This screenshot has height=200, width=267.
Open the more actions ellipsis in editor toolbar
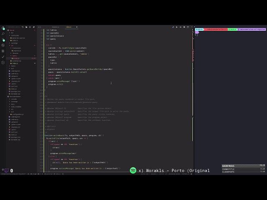(192, 27)
